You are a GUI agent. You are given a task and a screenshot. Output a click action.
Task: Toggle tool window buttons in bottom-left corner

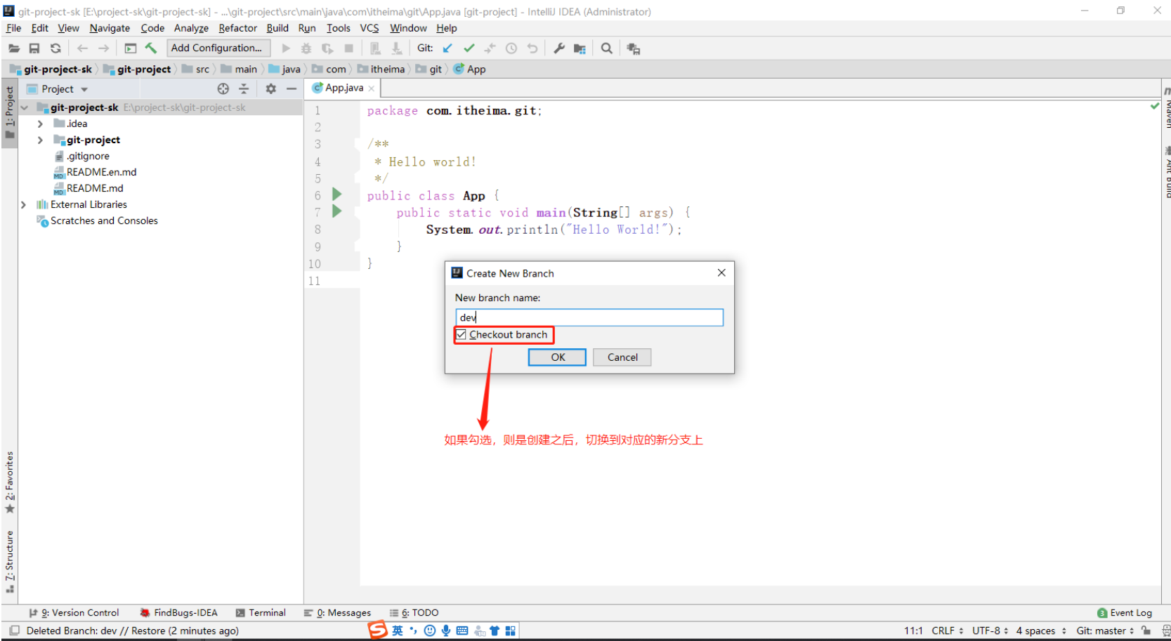(14, 630)
